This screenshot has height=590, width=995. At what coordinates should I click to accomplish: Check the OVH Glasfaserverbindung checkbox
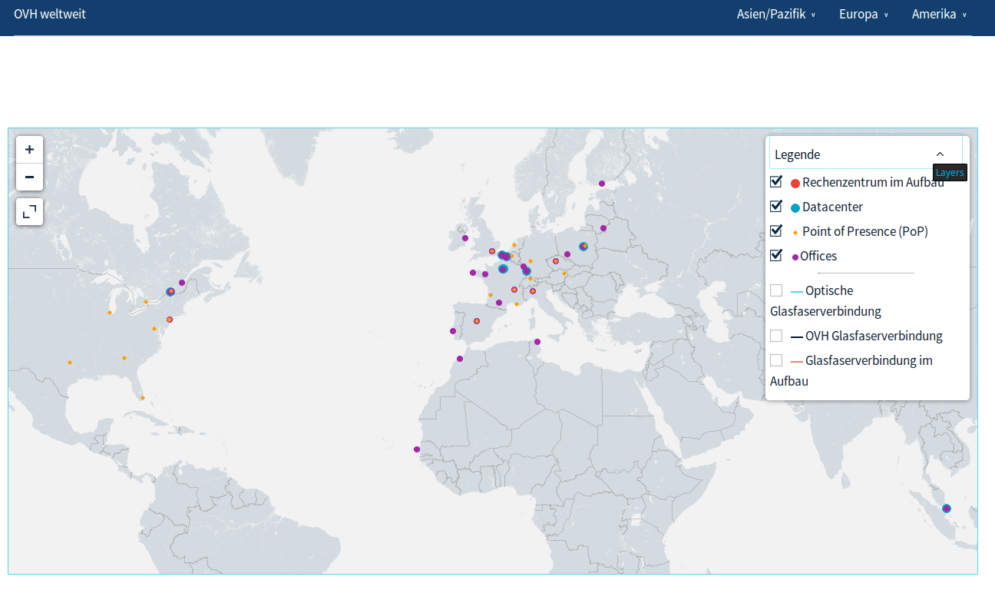pyautogui.click(x=776, y=336)
